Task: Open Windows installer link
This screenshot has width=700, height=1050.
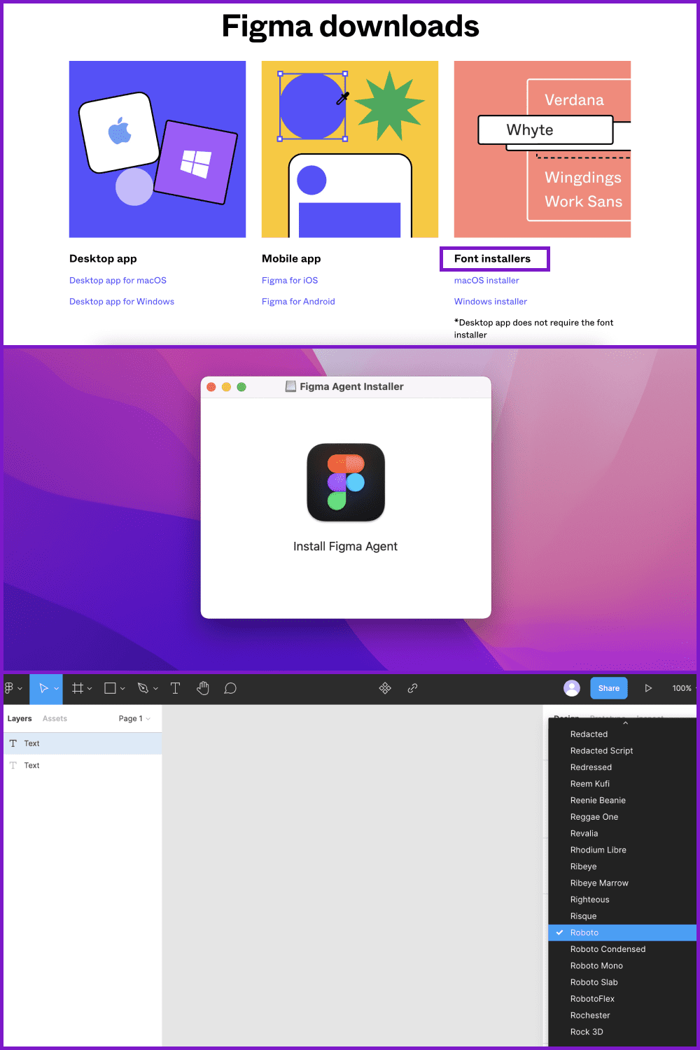Action: pos(491,302)
